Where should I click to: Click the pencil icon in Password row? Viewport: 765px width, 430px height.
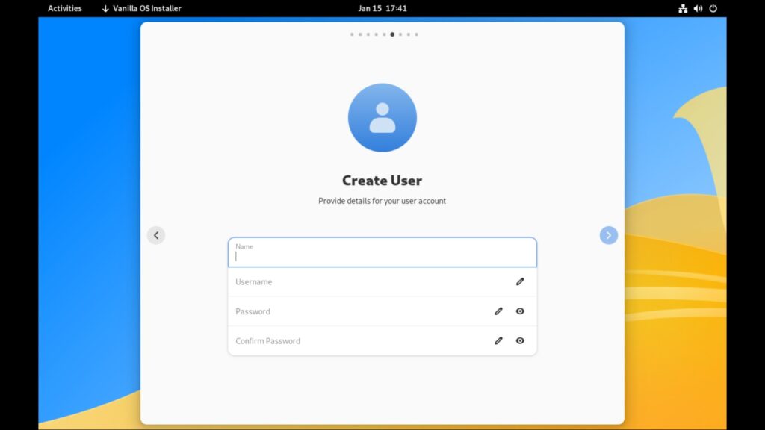(498, 311)
